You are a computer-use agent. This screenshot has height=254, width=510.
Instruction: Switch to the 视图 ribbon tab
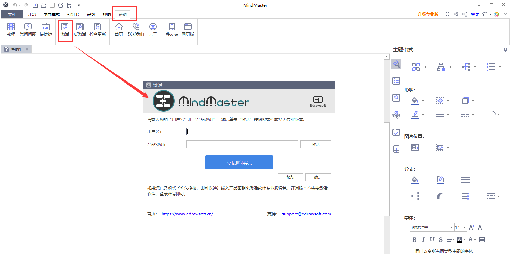point(107,14)
